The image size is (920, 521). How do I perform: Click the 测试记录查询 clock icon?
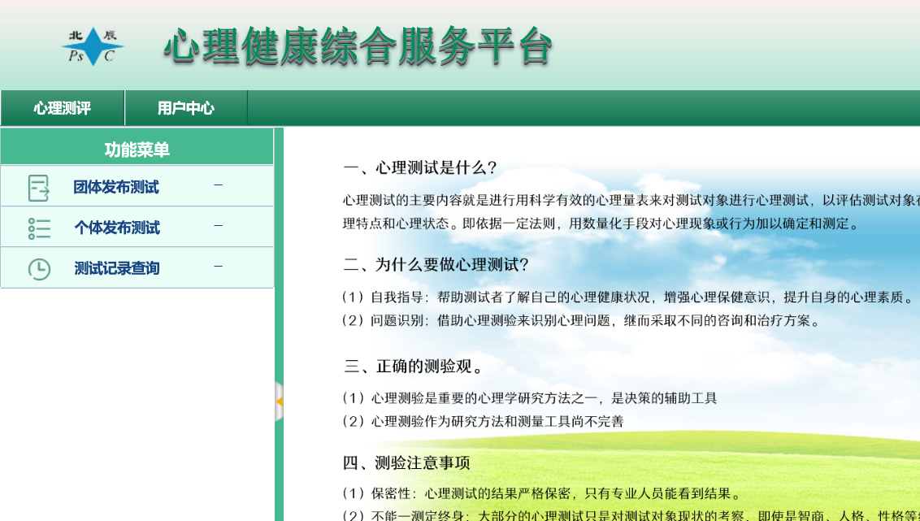(39, 269)
